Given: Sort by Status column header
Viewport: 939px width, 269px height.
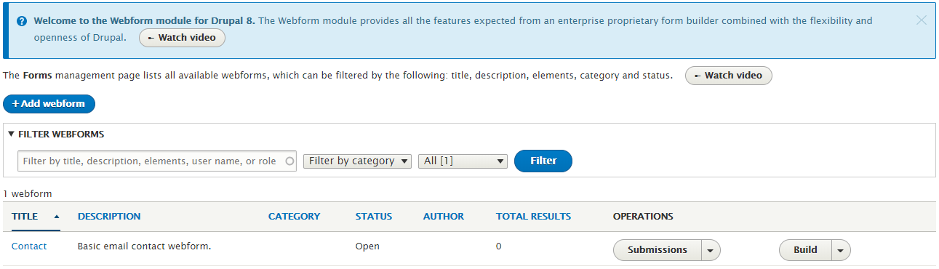Looking at the screenshot, I should point(374,217).
